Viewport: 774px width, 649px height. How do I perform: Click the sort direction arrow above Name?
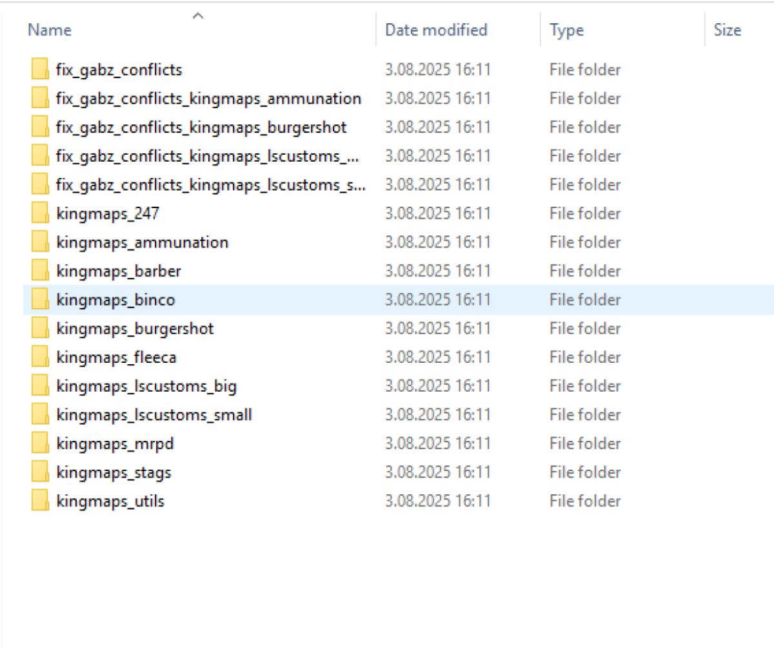pos(199,14)
